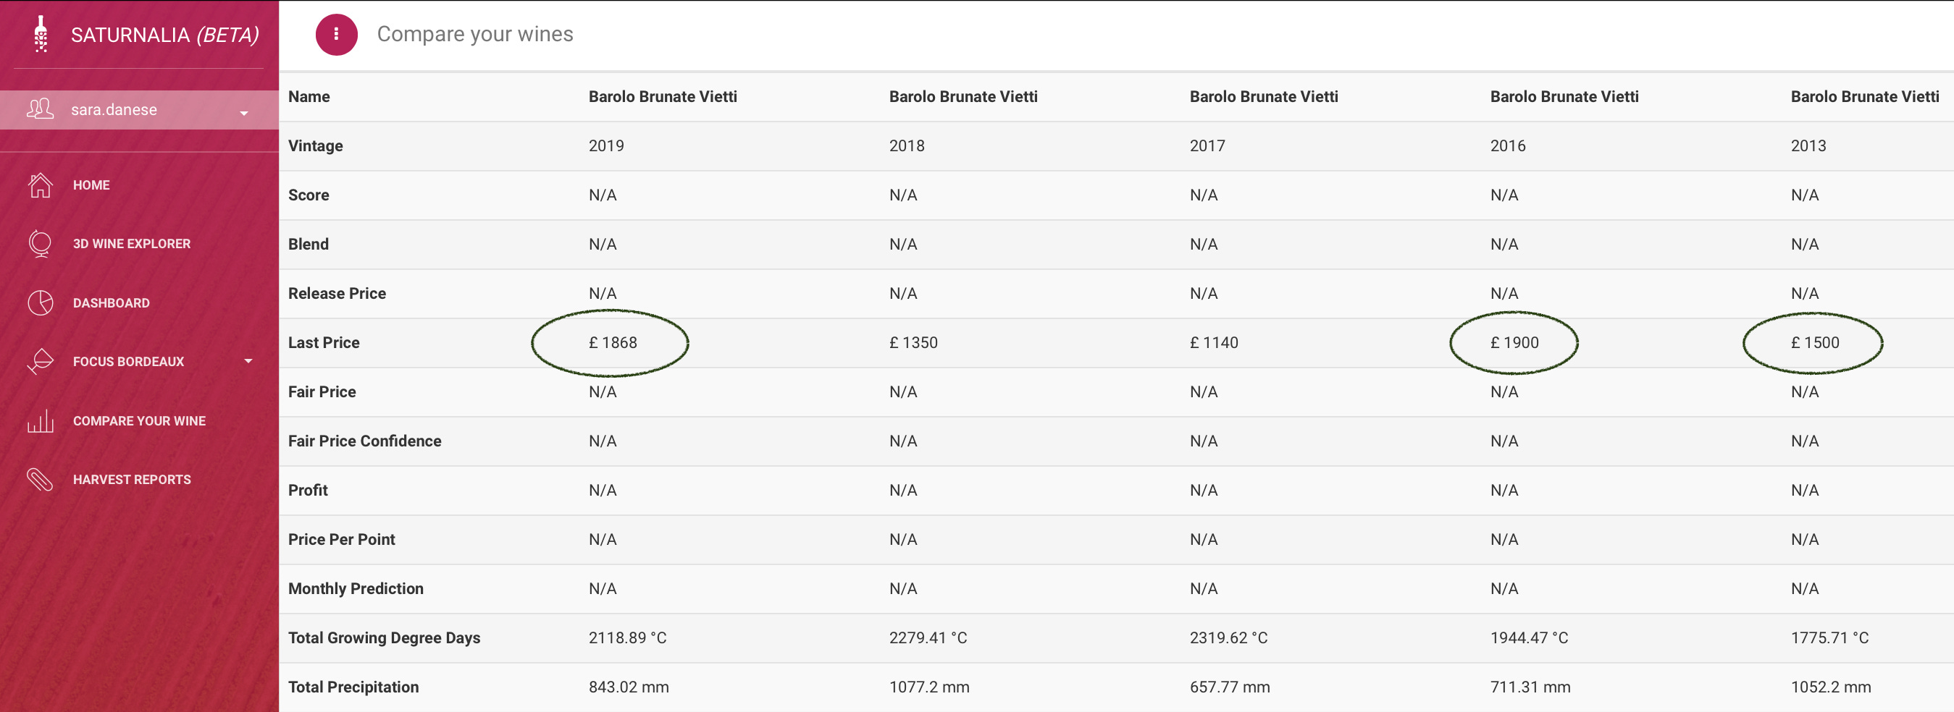Click the Name row label
The height and width of the screenshot is (712, 1954).
309,96
